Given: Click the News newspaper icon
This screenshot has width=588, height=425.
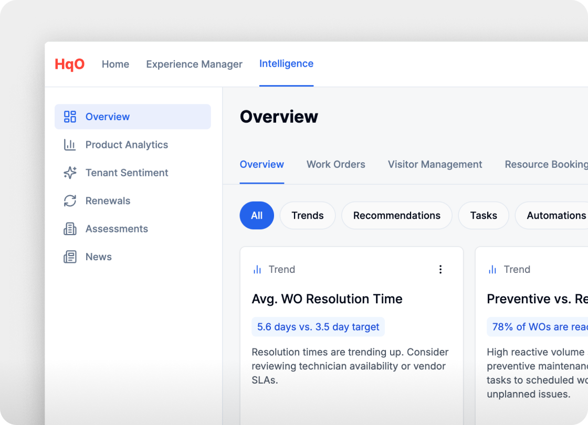Looking at the screenshot, I should [70, 257].
